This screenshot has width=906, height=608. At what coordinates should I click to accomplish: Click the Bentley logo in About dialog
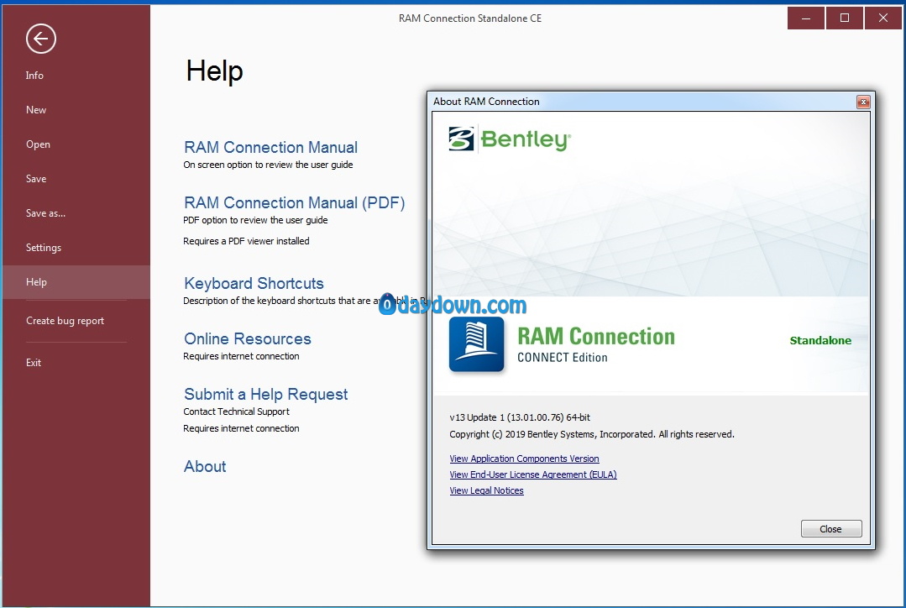pyautogui.click(x=510, y=139)
